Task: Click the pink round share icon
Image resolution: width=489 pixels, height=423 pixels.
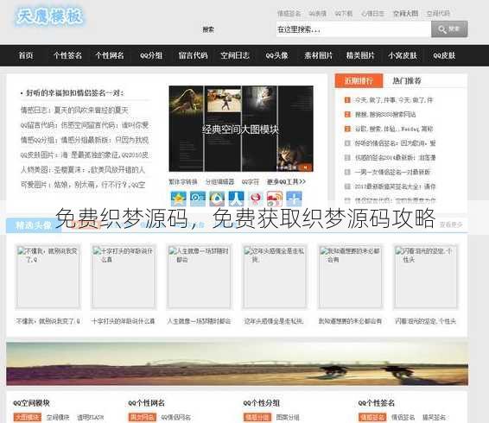Action: pos(256,199)
